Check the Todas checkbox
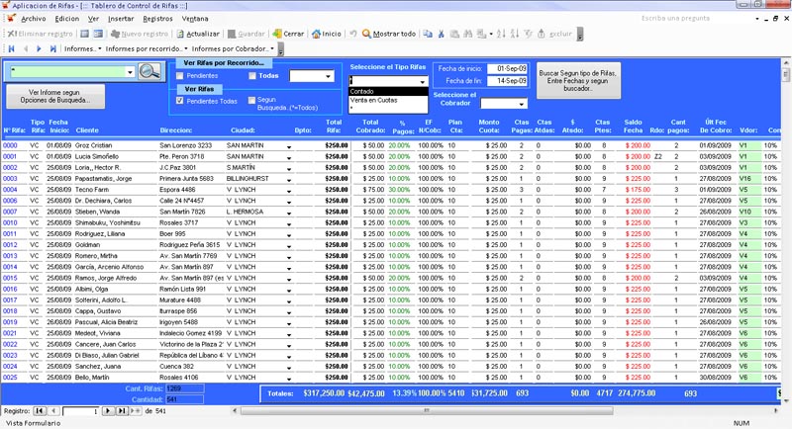 pos(252,75)
